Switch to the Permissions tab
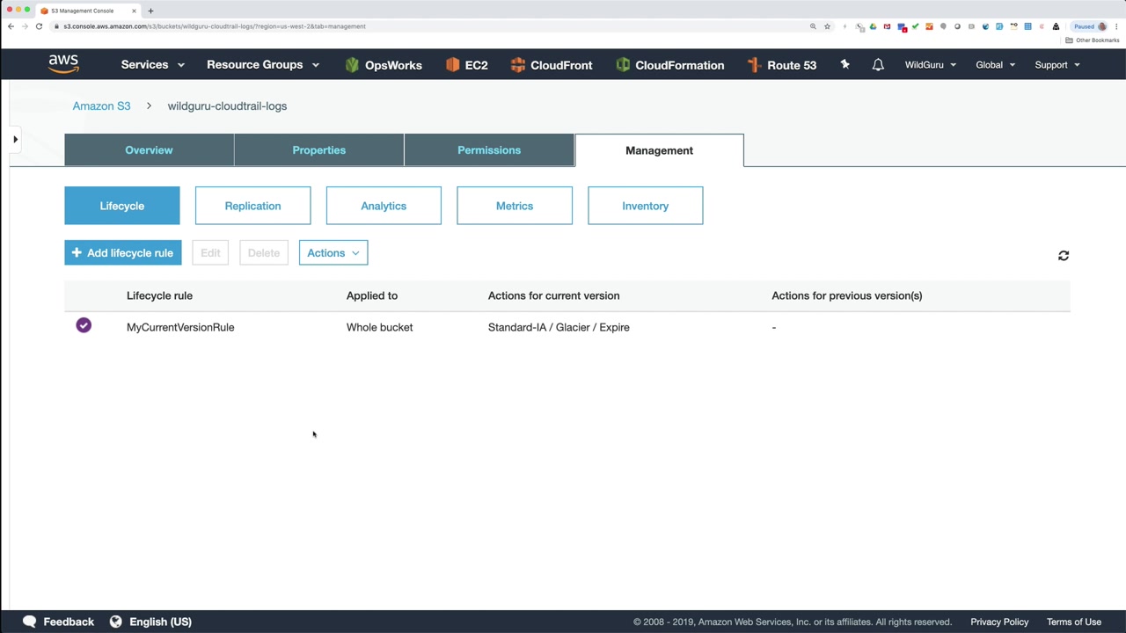 click(x=489, y=150)
